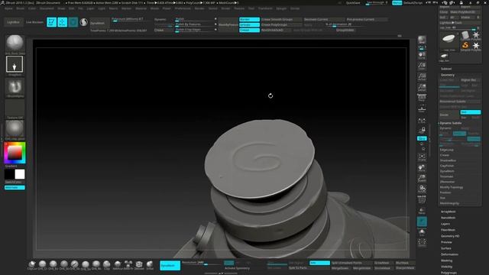The height and width of the screenshot is (275, 489).
Task: Open the material sphere selector
Action: (15, 129)
